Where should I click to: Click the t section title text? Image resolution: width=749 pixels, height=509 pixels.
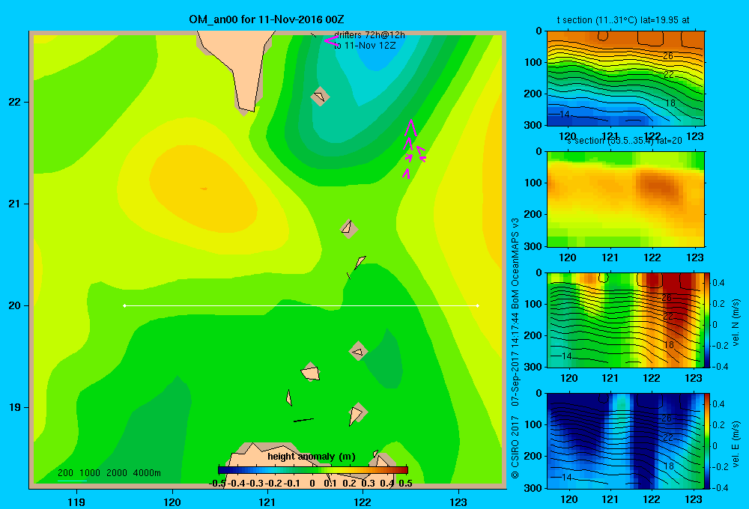623,20
